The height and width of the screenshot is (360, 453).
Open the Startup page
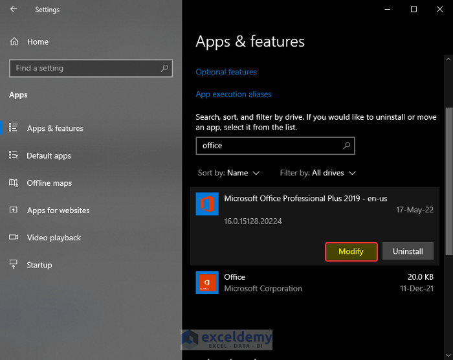coord(39,265)
